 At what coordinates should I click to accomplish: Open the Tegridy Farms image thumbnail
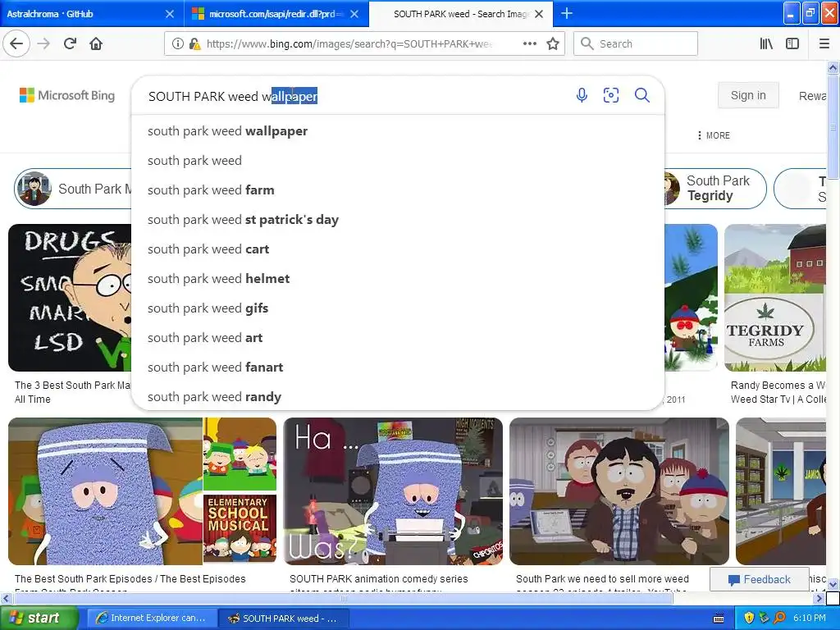[x=775, y=298]
